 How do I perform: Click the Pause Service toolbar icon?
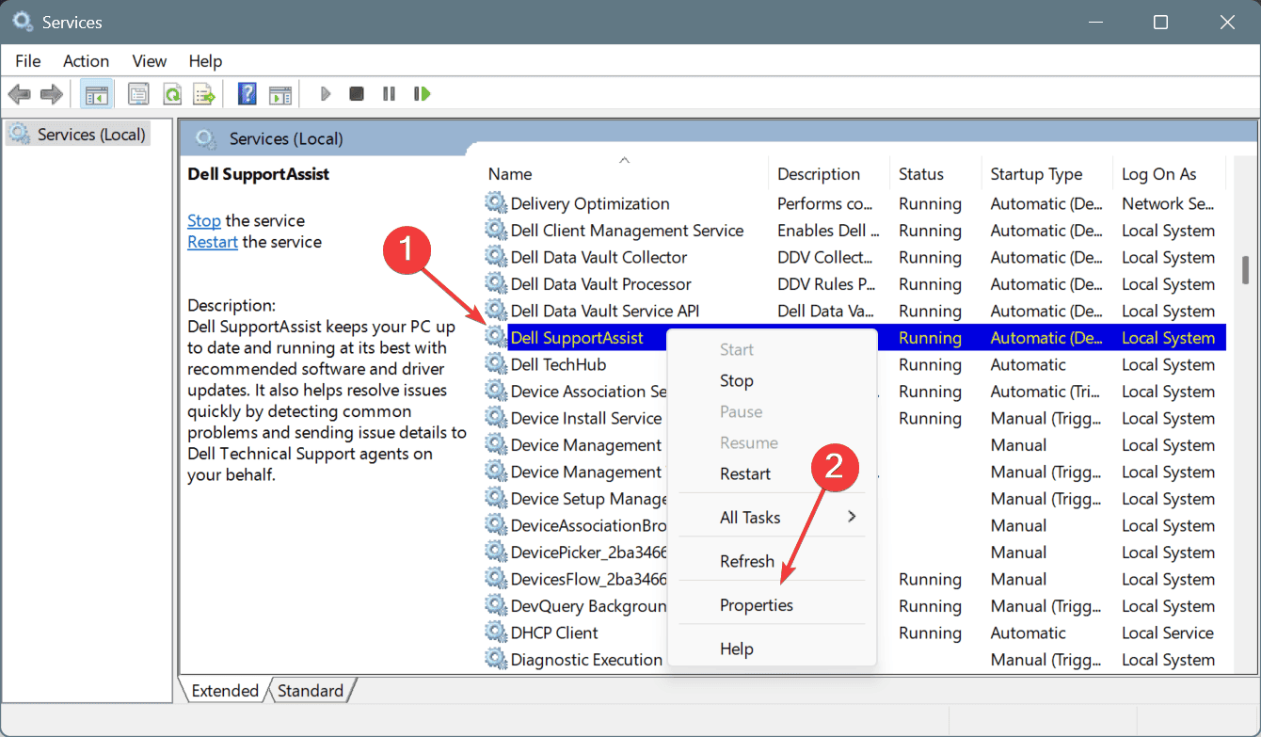tap(389, 94)
